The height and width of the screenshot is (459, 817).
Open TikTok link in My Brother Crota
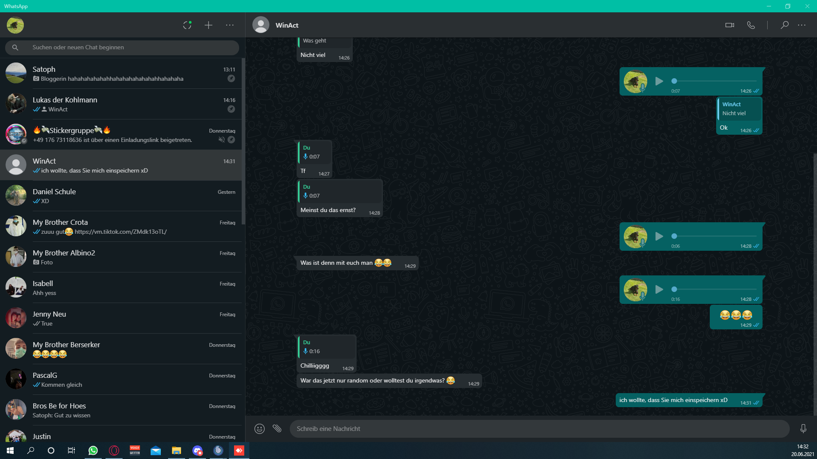click(120, 232)
